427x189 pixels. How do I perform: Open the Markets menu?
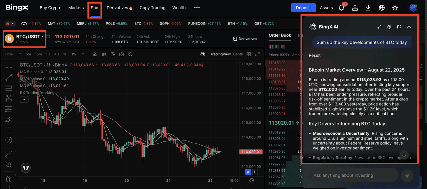(76, 8)
